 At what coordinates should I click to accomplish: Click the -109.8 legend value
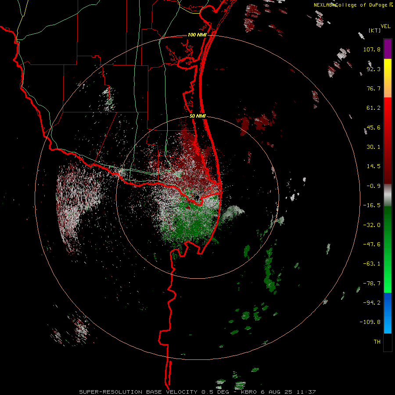370,322
